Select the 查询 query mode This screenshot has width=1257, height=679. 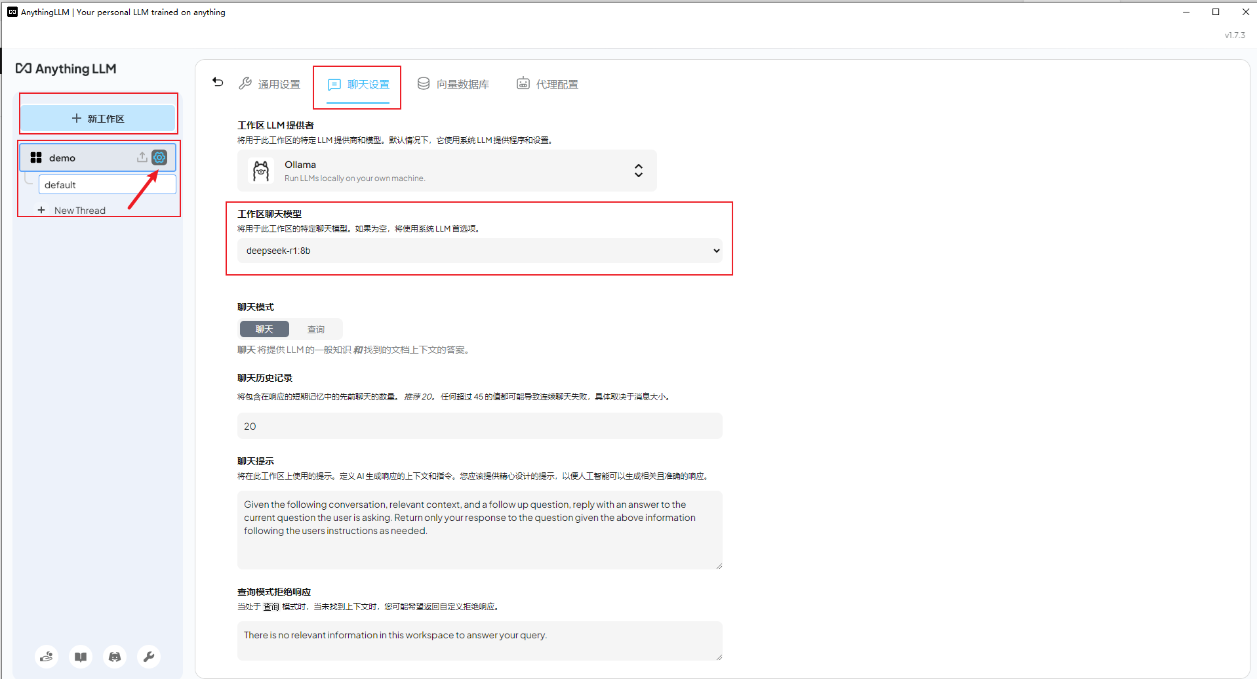[x=316, y=329]
